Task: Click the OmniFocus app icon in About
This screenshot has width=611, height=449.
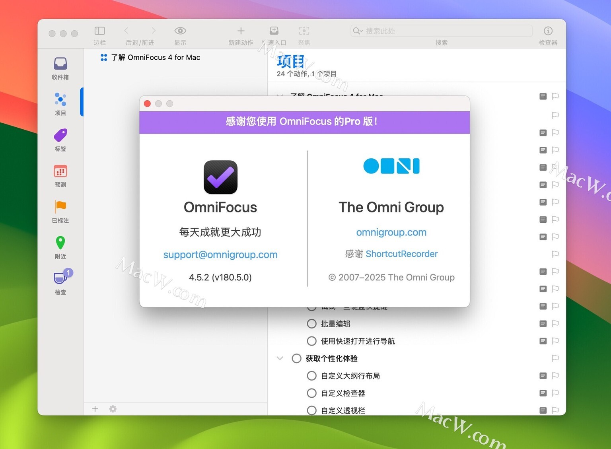Action: (x=221, y=177)
